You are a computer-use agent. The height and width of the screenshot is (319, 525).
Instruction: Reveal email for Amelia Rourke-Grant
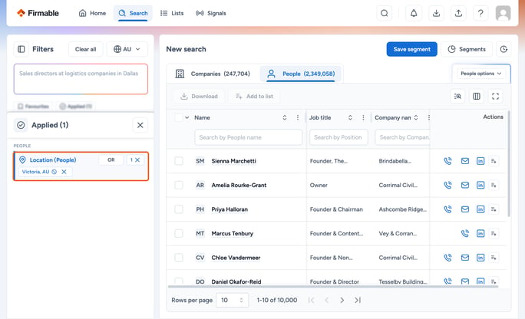point(464,185)
